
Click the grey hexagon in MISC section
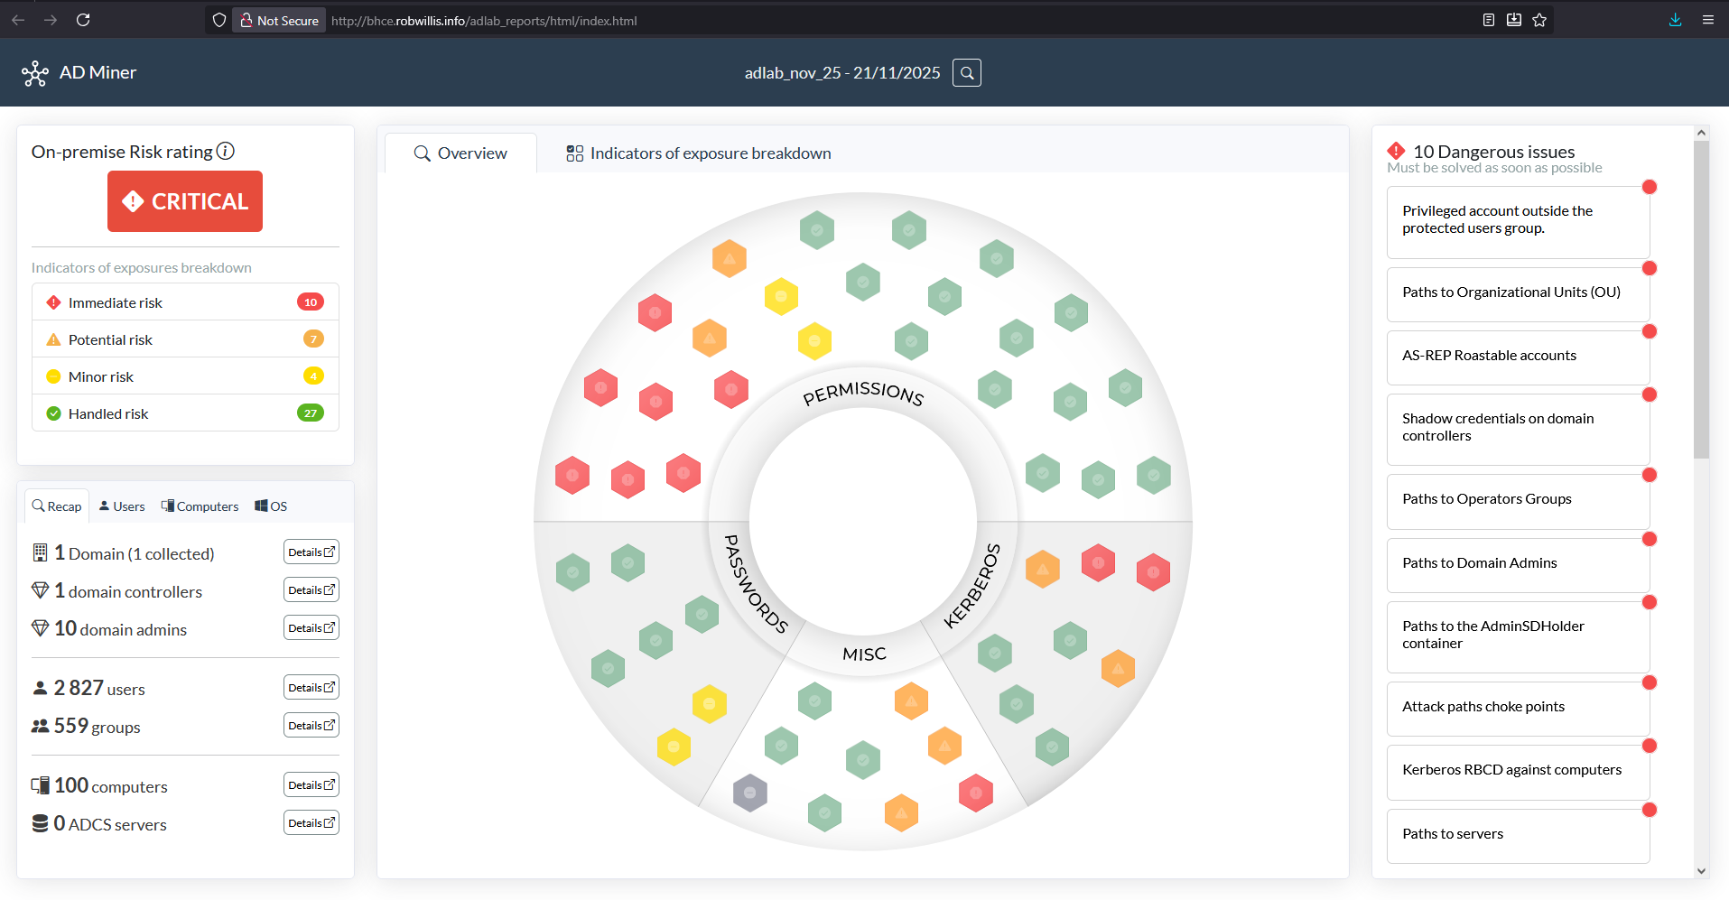(749, 793)
